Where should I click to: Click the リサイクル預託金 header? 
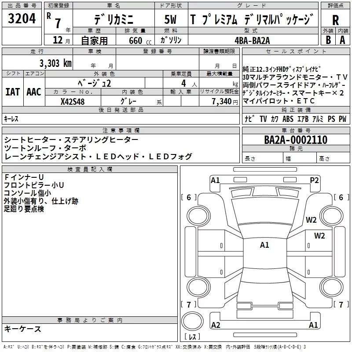(219, 92)
